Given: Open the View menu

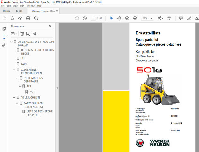Looking at the screenshot, I should click(15, 6).
